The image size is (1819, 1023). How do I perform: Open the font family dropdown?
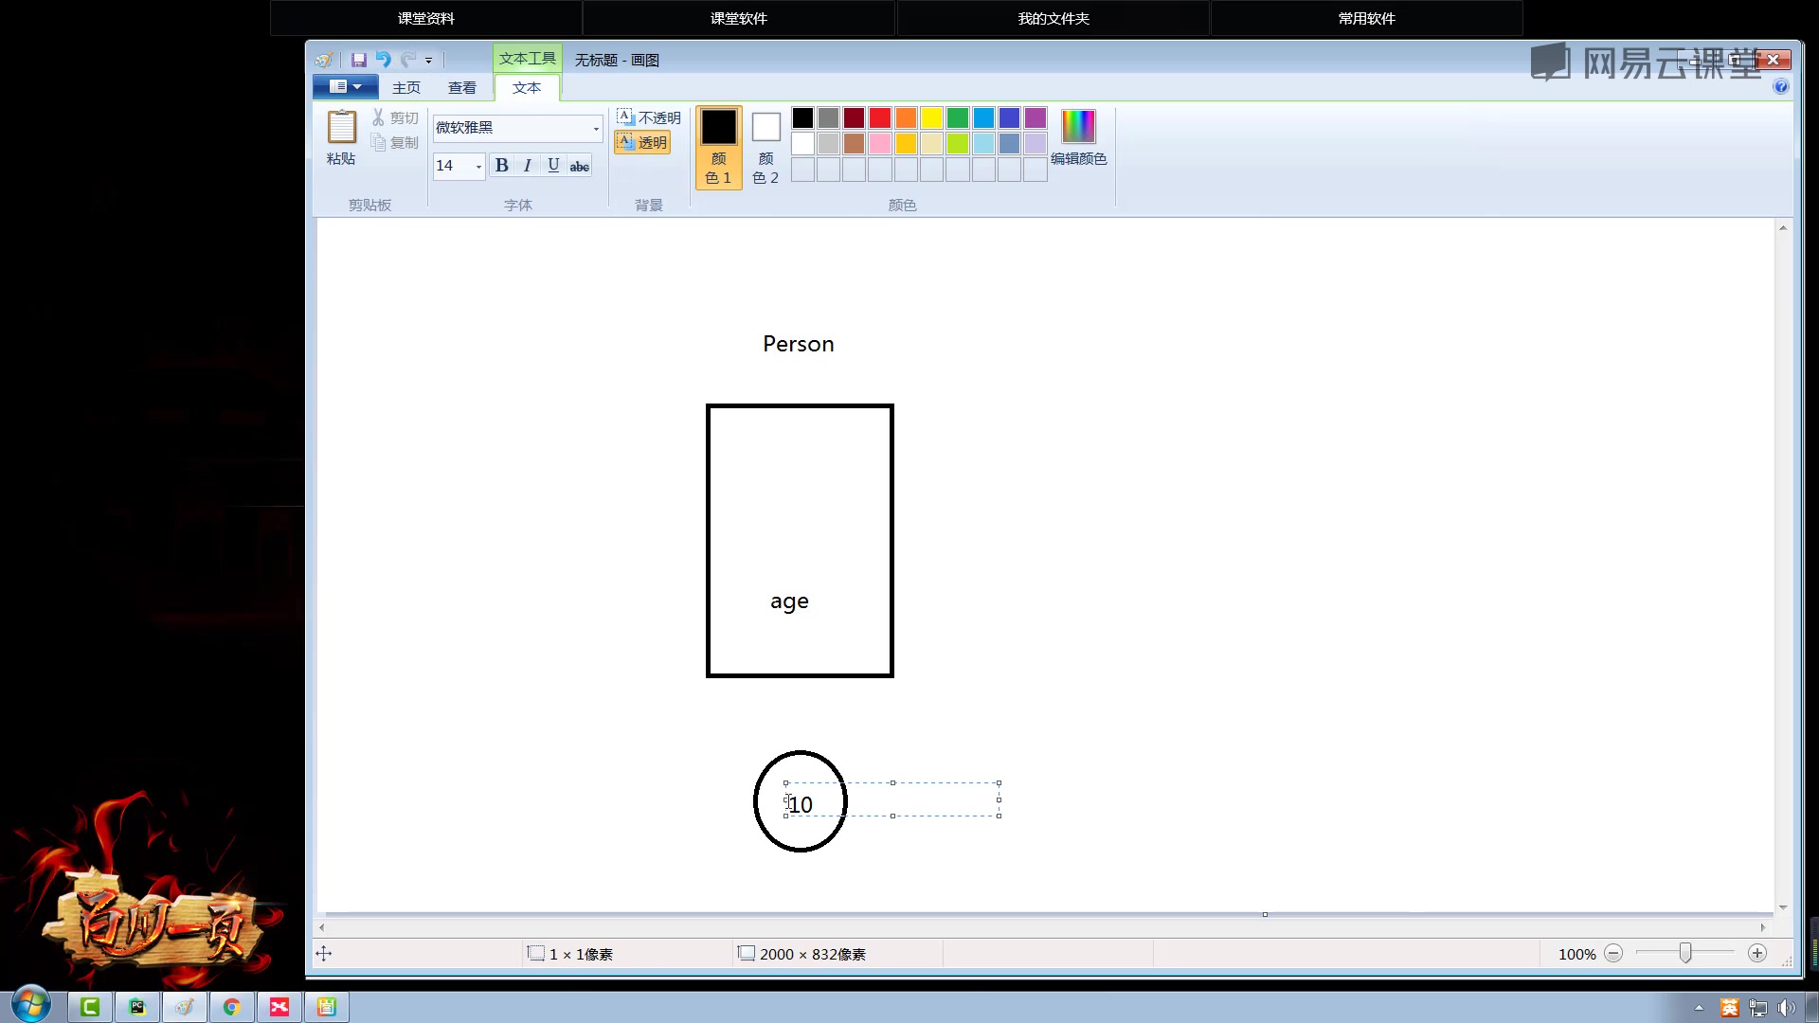(594, 128)
